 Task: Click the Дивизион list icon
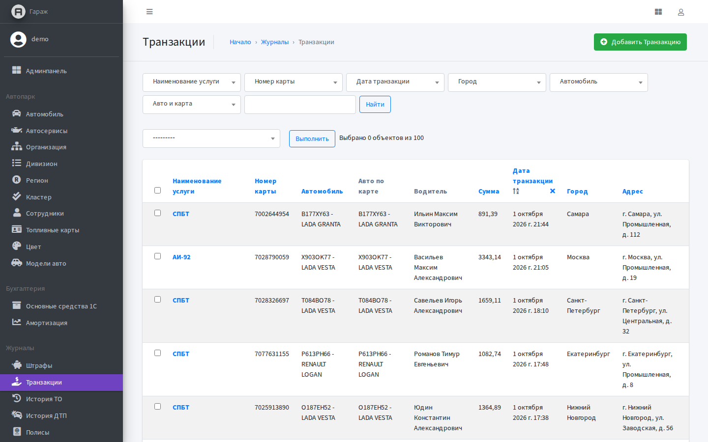pyautogui.click(x=17, y=163)
